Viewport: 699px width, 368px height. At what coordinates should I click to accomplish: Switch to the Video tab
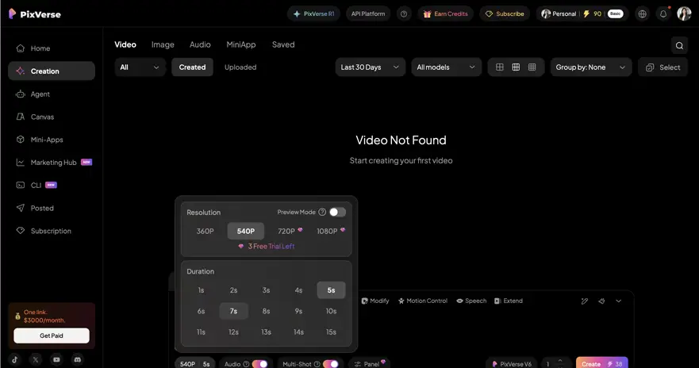pyautogui.click(x=125, y=44)
